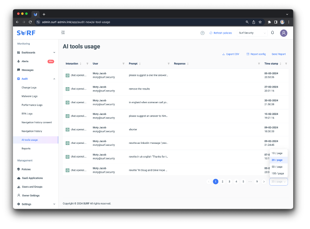Click the Export CSV button

(230, 54)
